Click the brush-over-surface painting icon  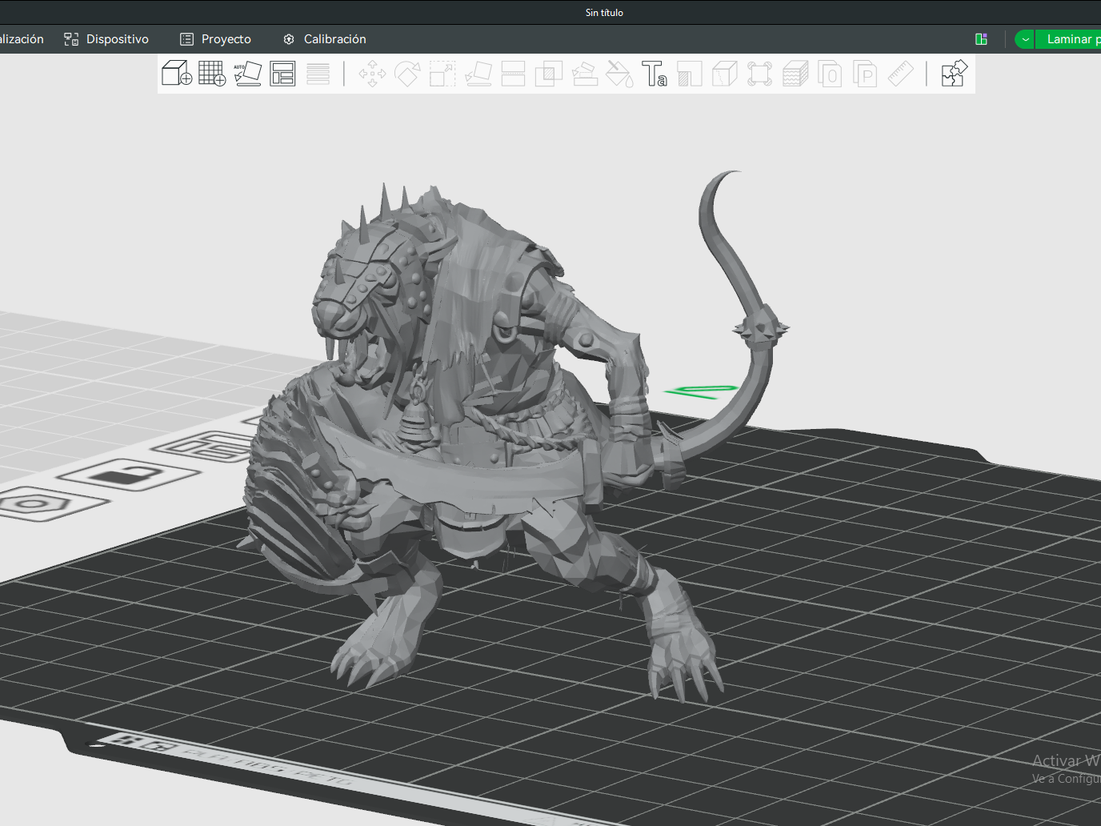click(x=584, y=74)
